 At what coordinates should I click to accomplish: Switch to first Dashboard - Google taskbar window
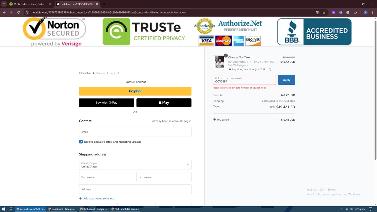click(x=62, y=209)
